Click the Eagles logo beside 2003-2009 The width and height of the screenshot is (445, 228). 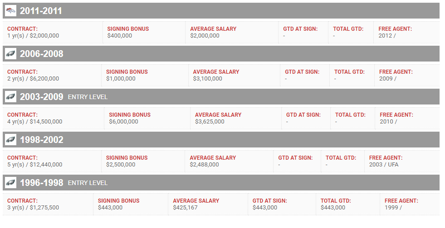[11, 97]
